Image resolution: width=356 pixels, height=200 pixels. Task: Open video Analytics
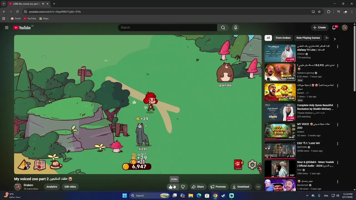52,187
